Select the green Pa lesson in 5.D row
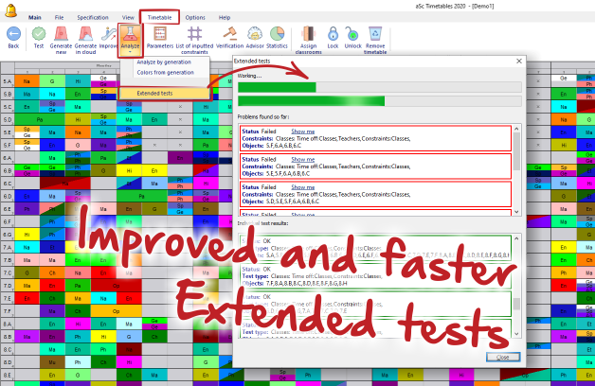The image size is (595, 386). [40, 120]
